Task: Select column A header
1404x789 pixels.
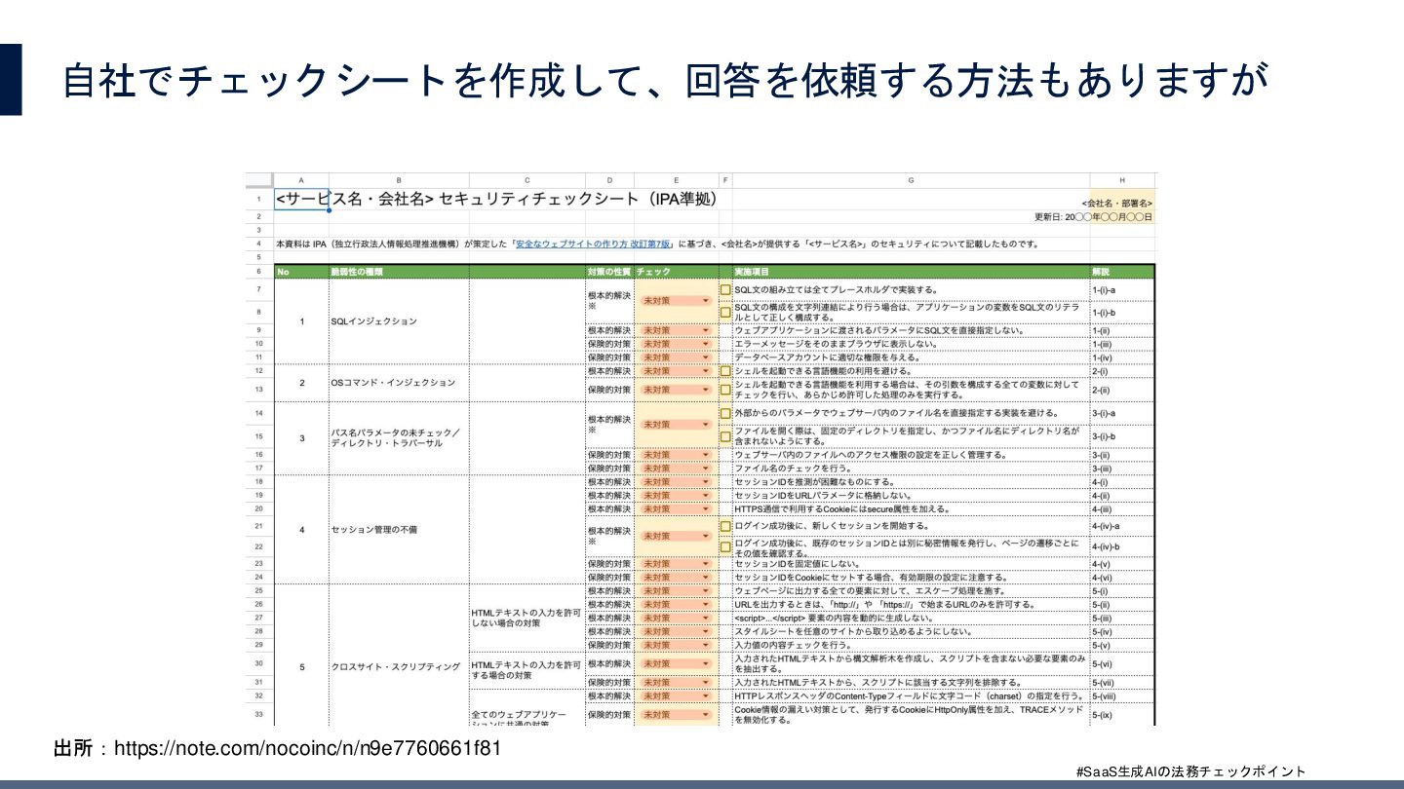Action: coord(300,180)
